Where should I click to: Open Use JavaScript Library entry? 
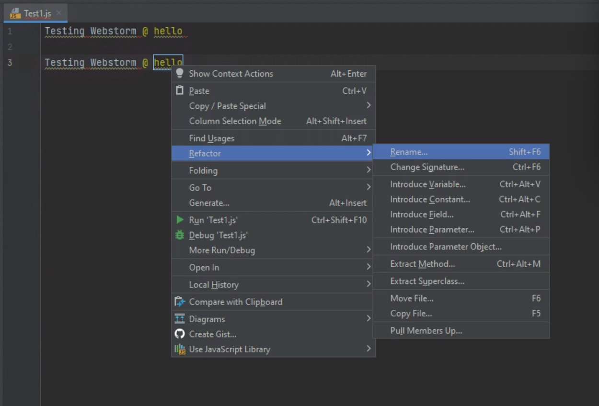tap(273, 349)
